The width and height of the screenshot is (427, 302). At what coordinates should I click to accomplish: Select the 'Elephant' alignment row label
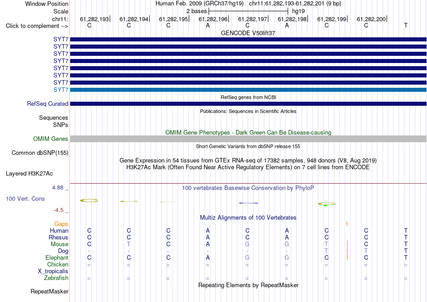pyautogui.click(x=57, y=257)
